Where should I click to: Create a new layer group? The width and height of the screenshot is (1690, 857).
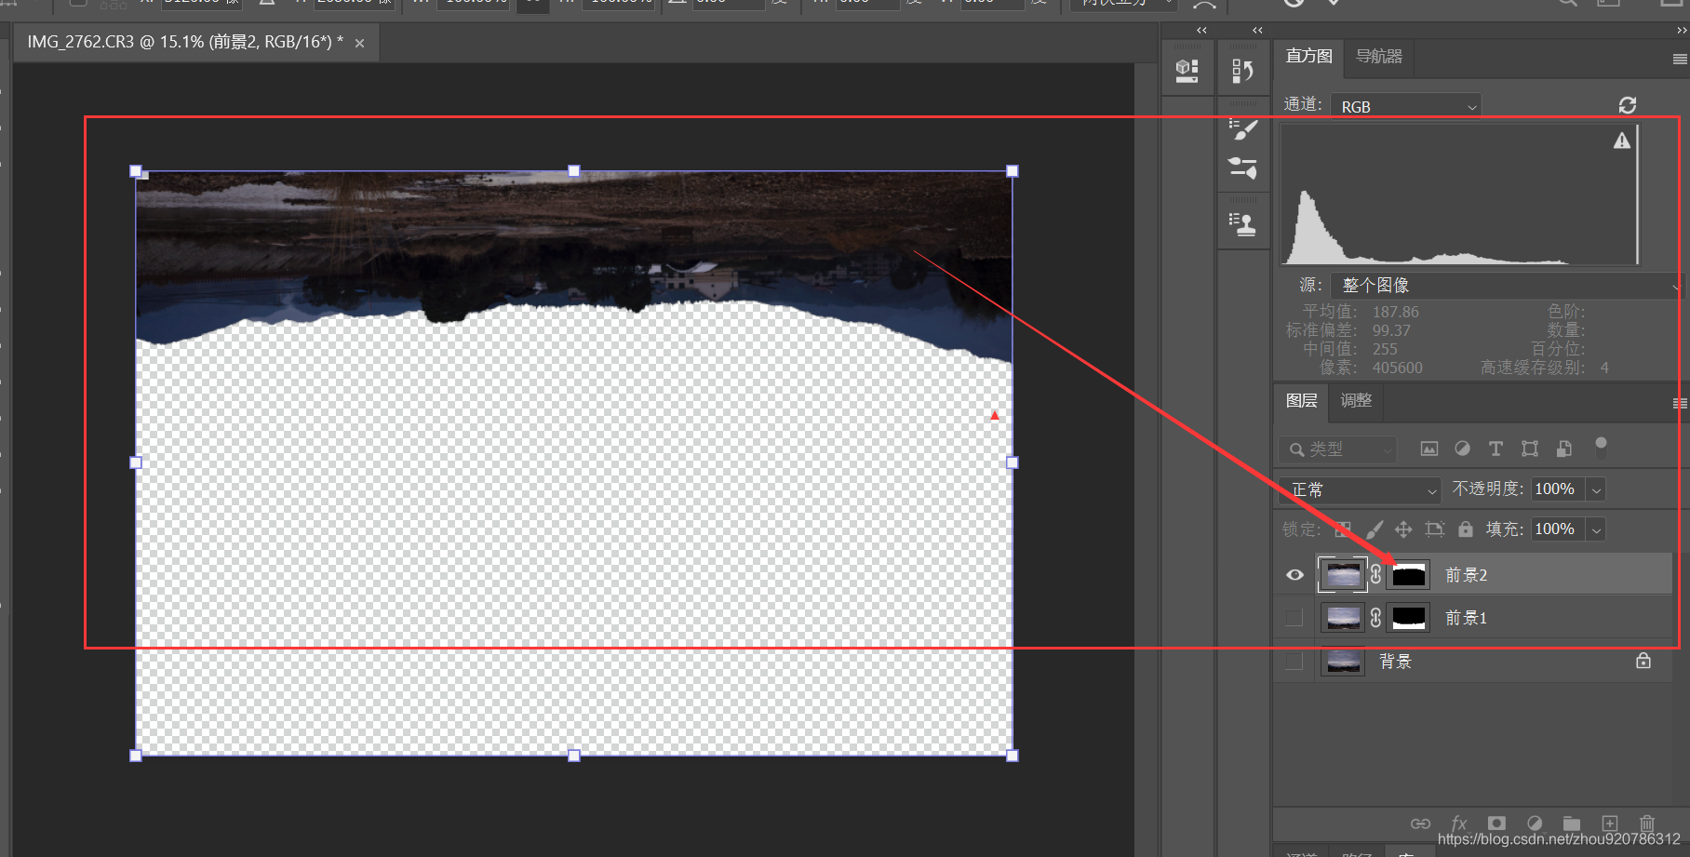[x=1572, y=824]
